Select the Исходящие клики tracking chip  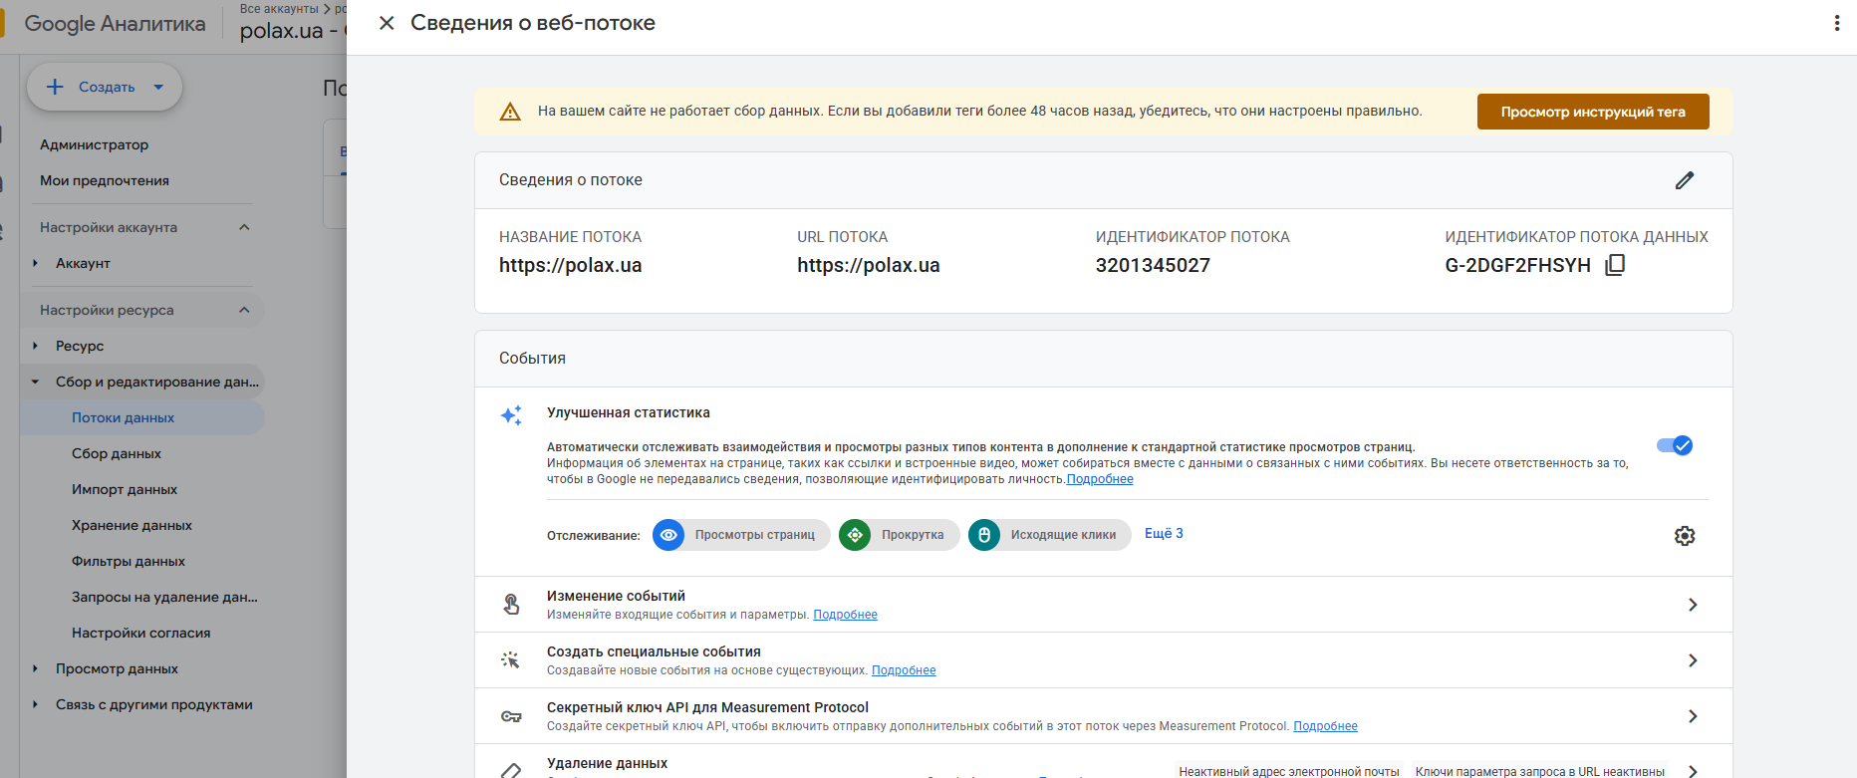pos(1050,535)
